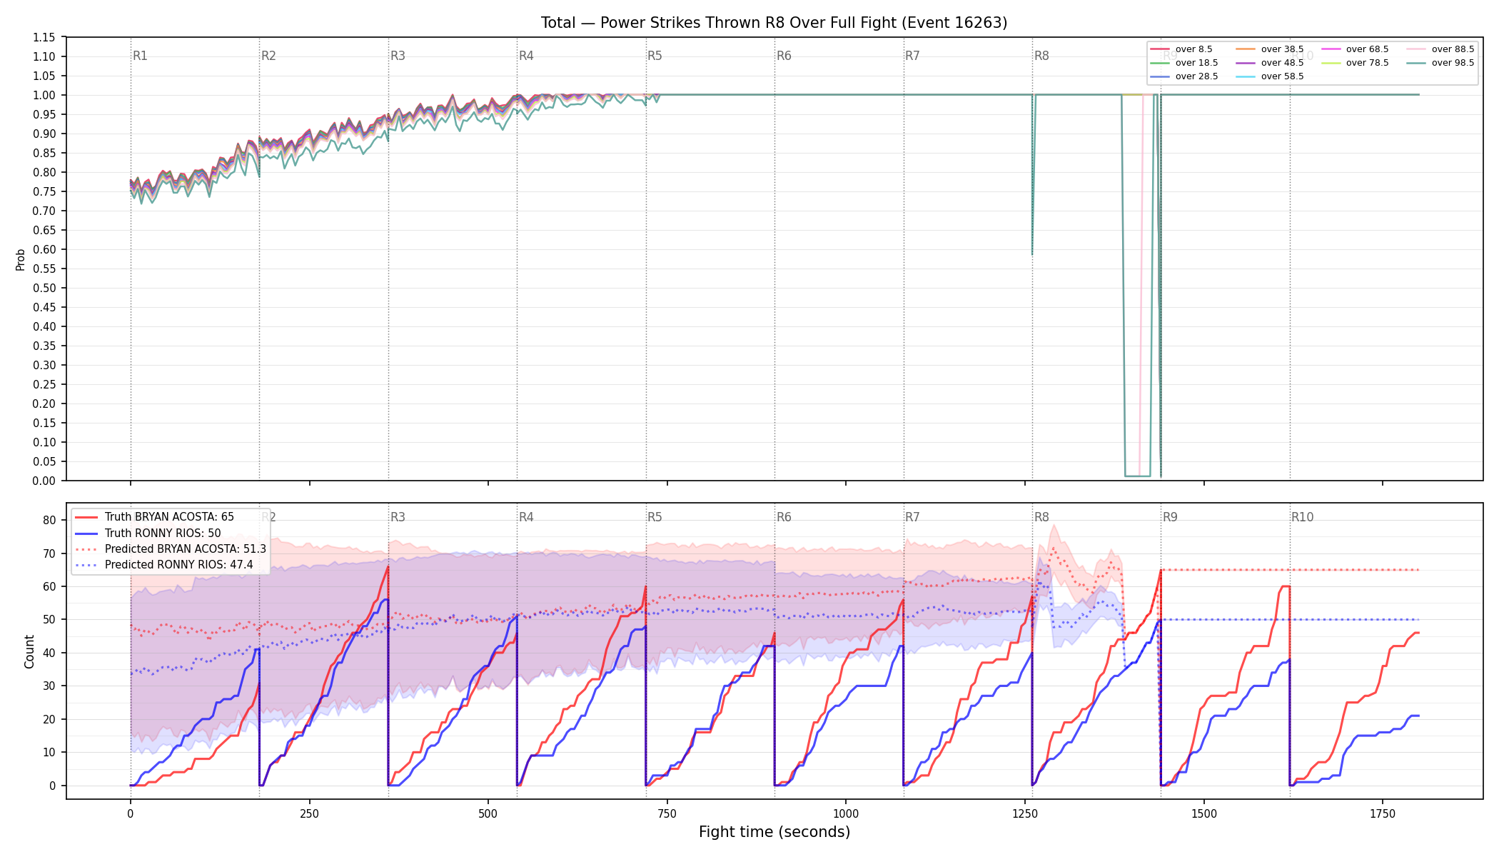
Task: Click the 'Prob' y-axis label
Action: (21, 259)
